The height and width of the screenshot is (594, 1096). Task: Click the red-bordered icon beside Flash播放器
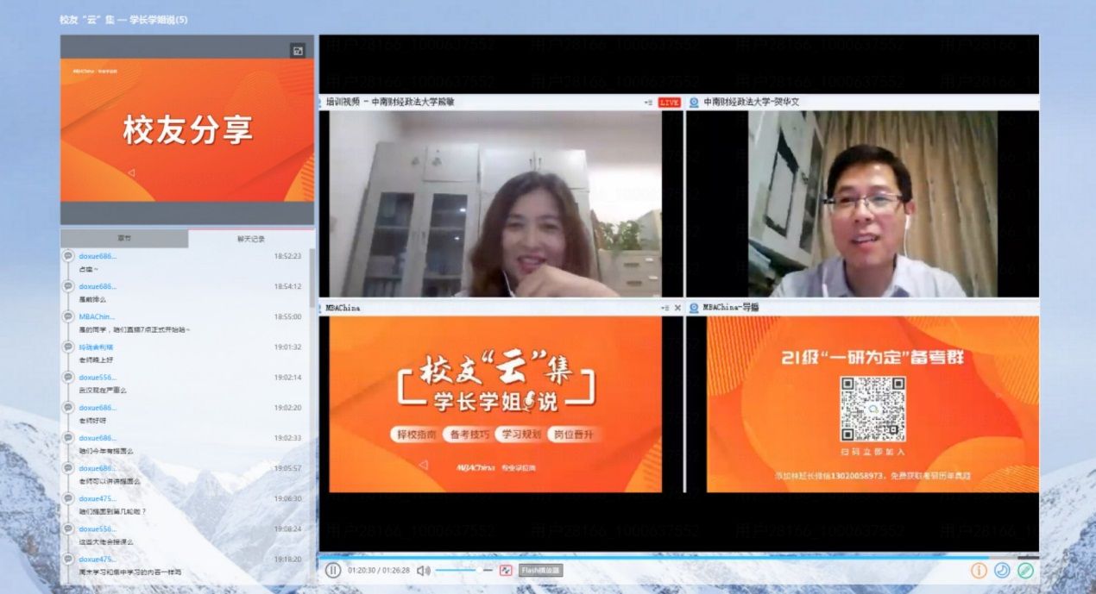507,570
